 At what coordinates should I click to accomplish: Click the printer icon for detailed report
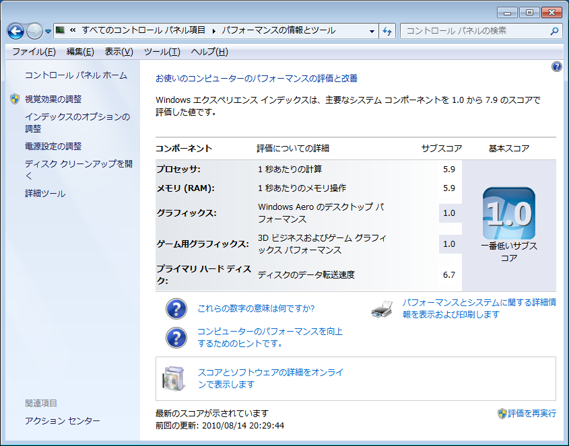382,309
